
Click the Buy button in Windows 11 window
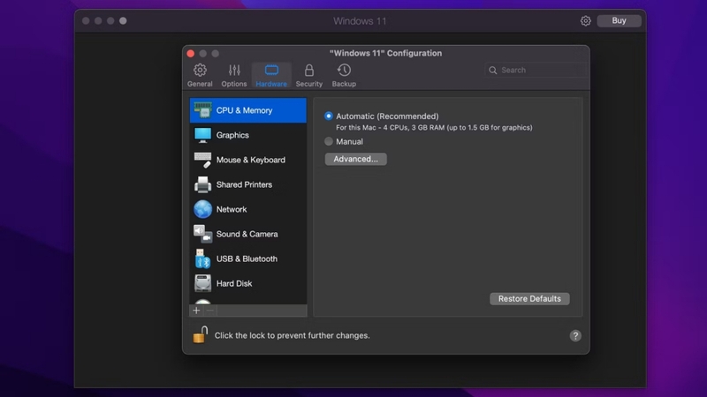coord(620,20)
